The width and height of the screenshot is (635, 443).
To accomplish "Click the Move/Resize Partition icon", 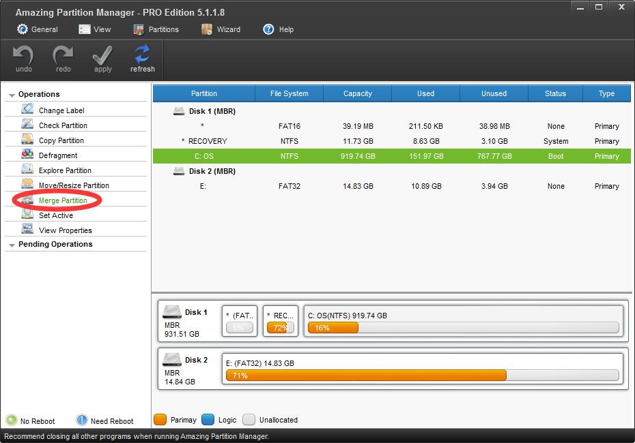I will click(27, 184).
